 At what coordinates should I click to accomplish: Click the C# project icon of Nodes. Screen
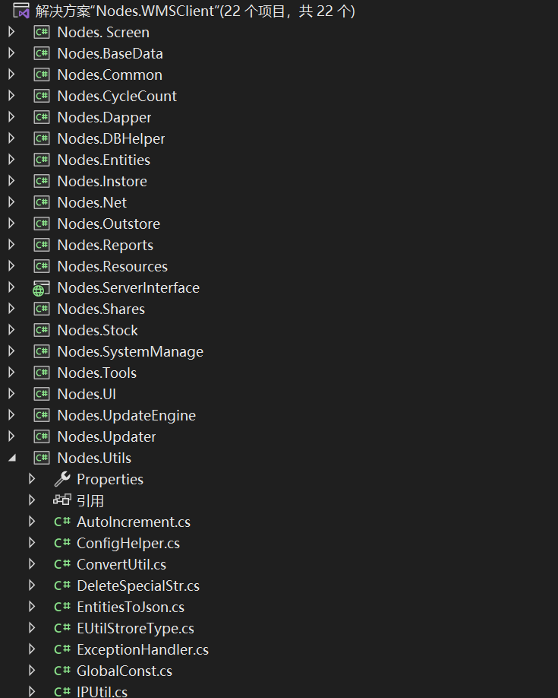pos(42,32)
